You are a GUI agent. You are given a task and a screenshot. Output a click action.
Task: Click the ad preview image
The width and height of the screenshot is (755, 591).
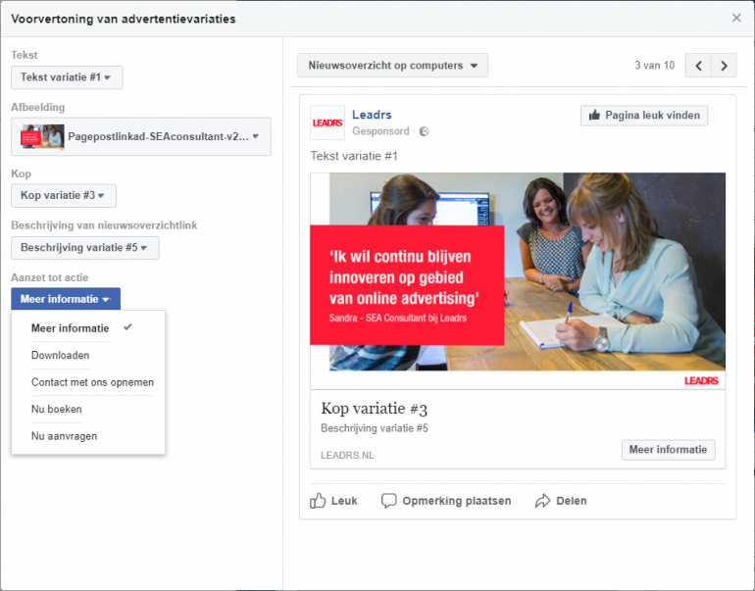518,280
